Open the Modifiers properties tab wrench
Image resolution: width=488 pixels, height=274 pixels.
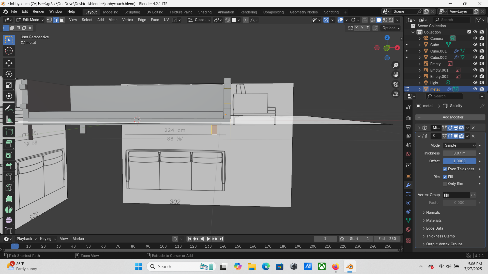tap(408, 185)
